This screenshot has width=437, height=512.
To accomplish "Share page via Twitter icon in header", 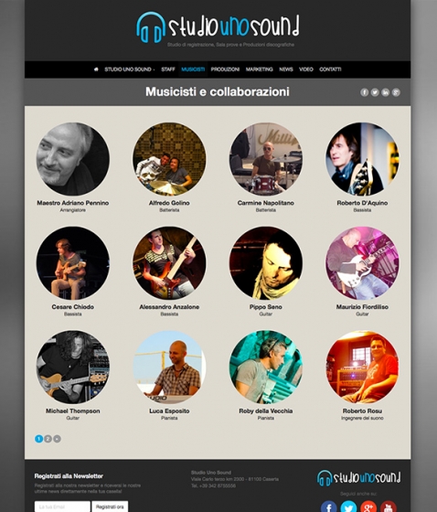I will click(375, 92).
